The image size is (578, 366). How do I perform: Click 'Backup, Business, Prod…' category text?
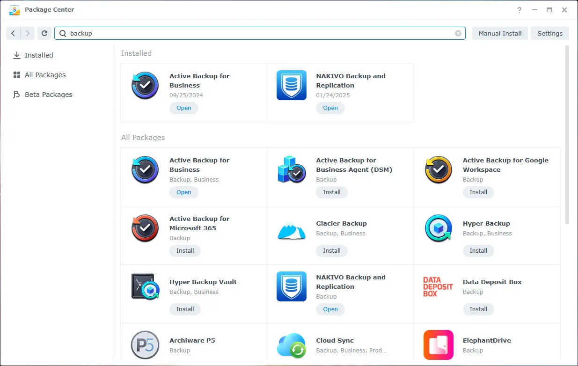pos(351,351)
